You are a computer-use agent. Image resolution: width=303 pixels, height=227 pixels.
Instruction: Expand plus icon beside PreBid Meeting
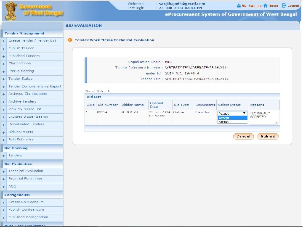tap(3, 71)
